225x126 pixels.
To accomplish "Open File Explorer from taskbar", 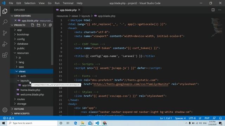I will coord(83,123).
